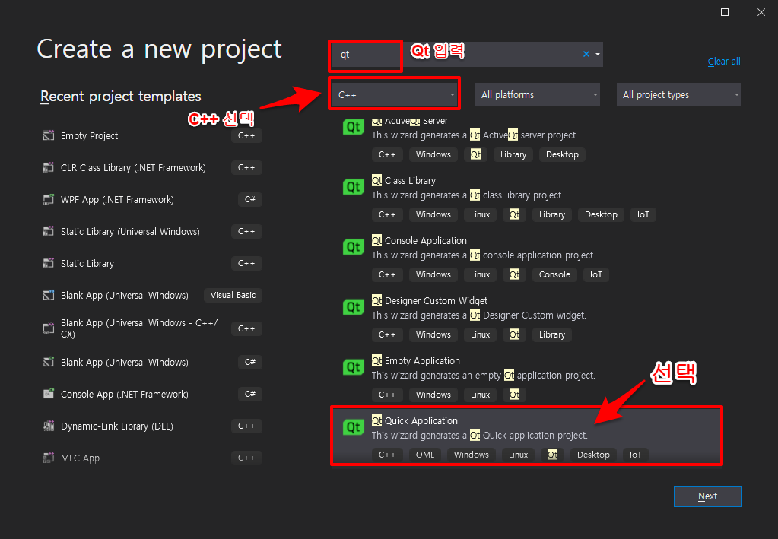778x539 pixels.
Task: Close the Create a new project dialog
Action: [761, 12]
